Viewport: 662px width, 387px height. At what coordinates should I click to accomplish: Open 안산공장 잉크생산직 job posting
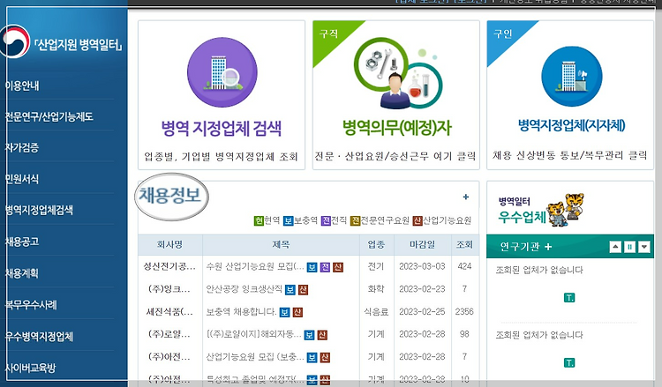click(244, 289)
